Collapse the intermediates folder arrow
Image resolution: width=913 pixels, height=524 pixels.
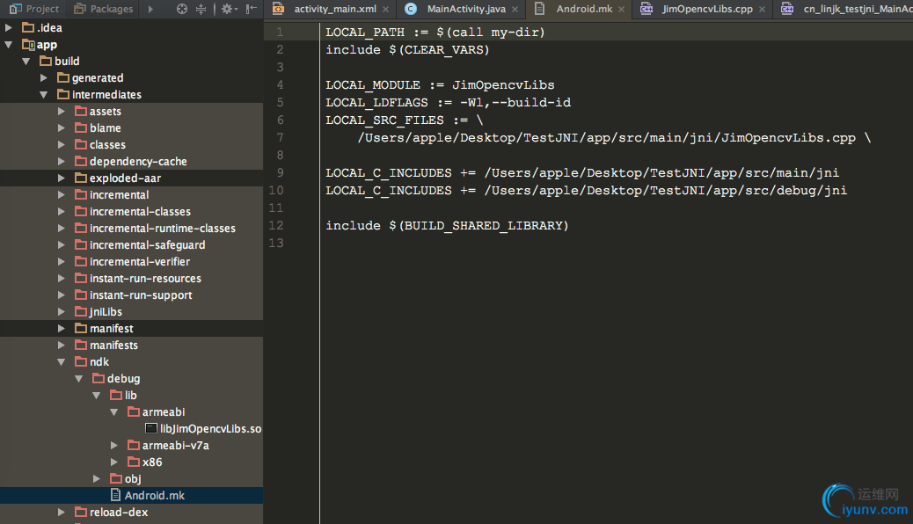coord(44,94)
